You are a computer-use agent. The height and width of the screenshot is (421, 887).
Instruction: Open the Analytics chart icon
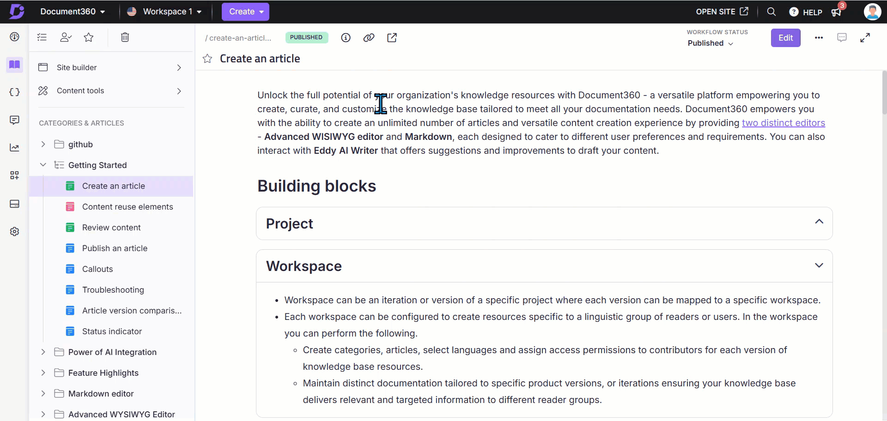click(14, 148)
